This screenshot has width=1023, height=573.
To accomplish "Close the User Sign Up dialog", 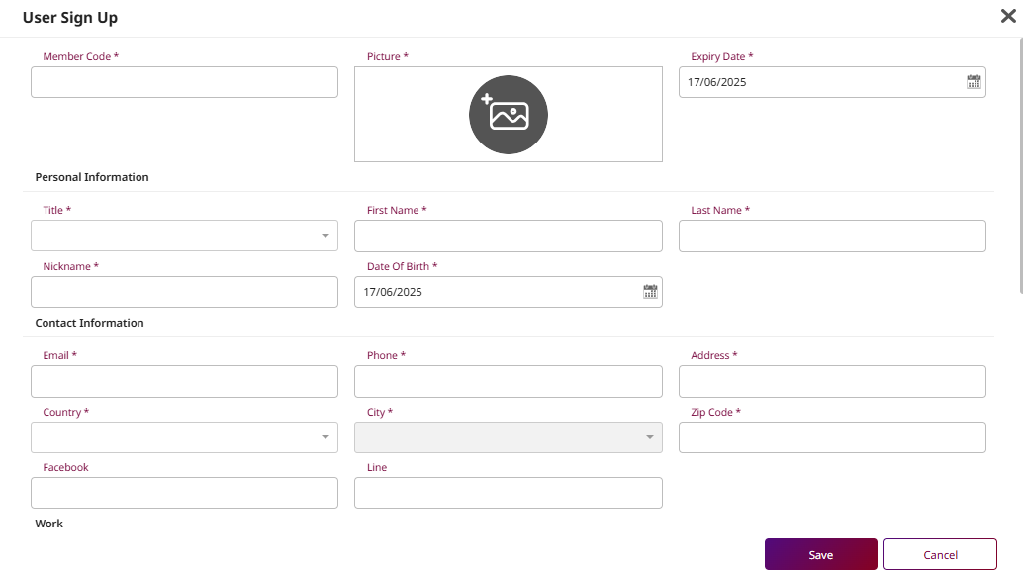I will [x=1008, y=16].
